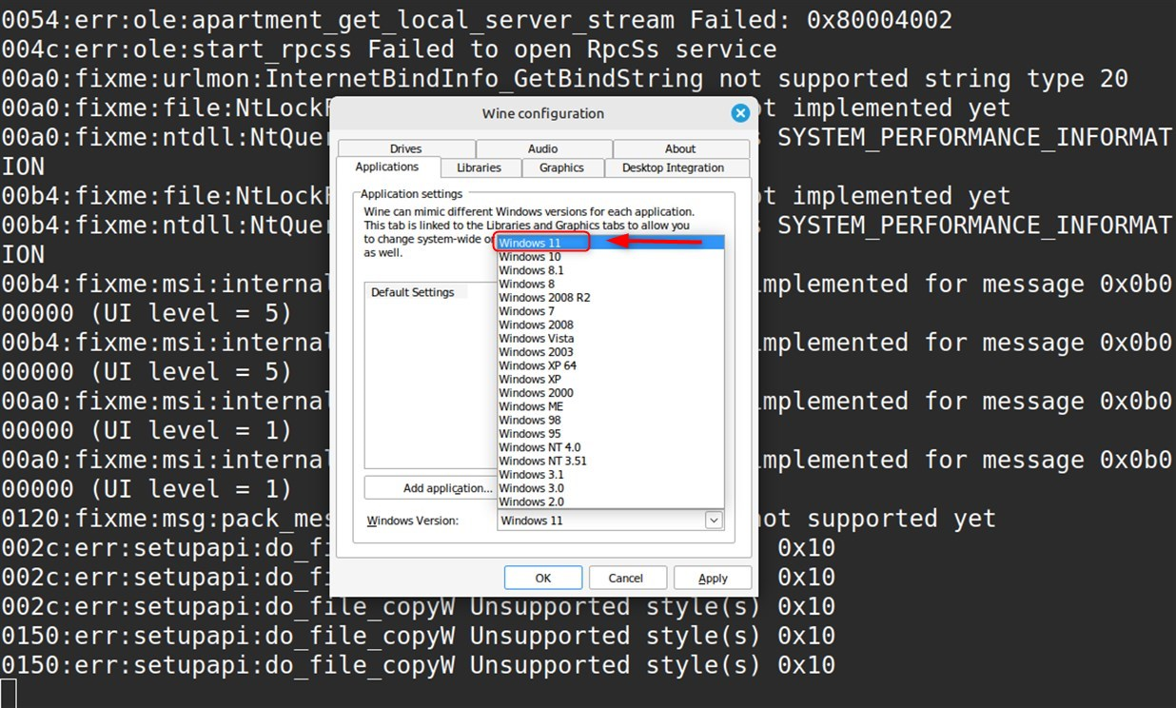The width and height of the screenshot is (1176, 708).
Task: Click the Wine configuration title bar
Action: tap(542, 113)
